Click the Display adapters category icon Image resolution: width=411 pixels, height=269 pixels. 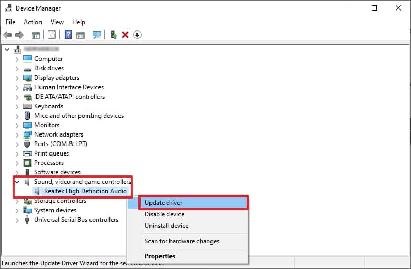coord(27,78)
